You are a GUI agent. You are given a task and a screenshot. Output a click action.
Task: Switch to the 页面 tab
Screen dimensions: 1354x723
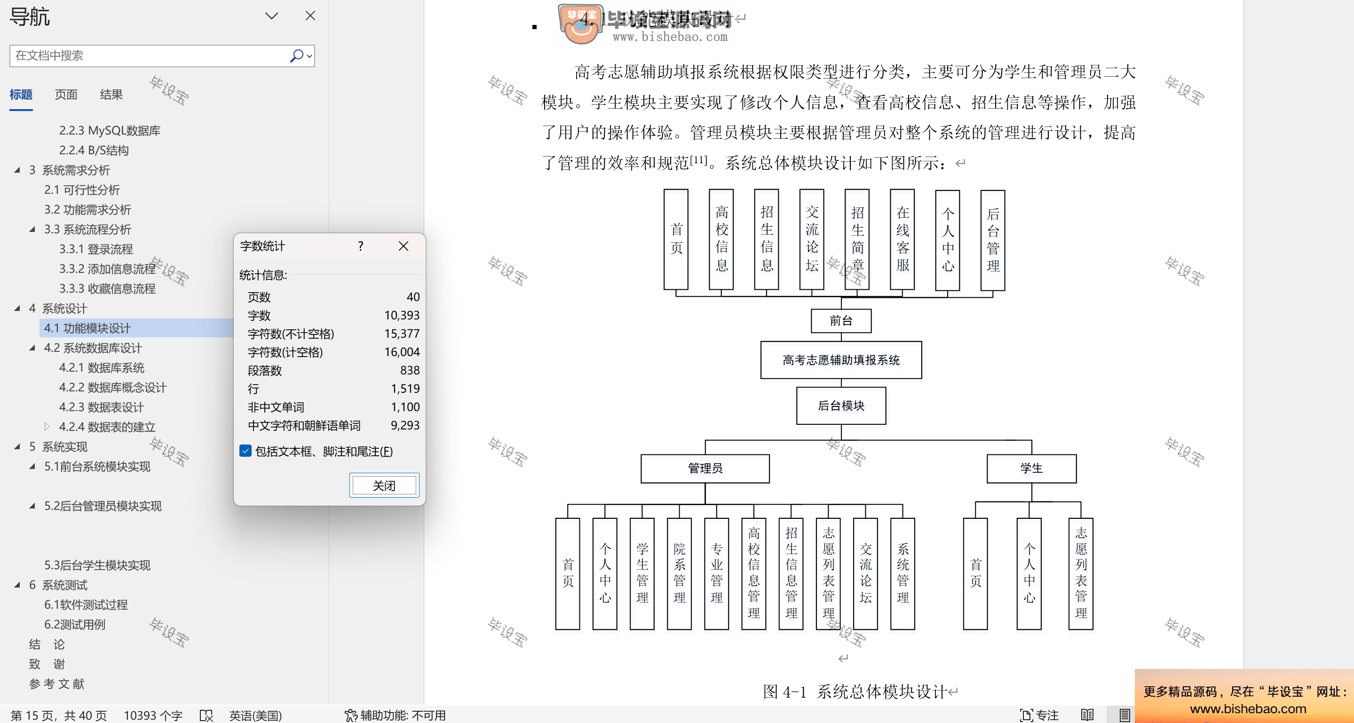tap(66, 95)
